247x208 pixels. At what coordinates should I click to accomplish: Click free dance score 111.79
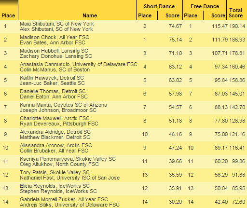pos(220,40)
